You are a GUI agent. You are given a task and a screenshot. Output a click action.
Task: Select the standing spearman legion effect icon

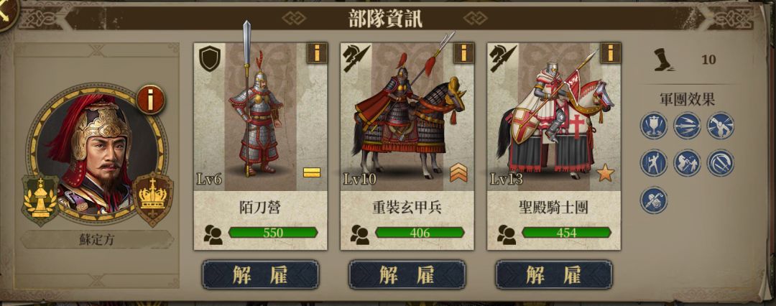(x=653, y=163)
